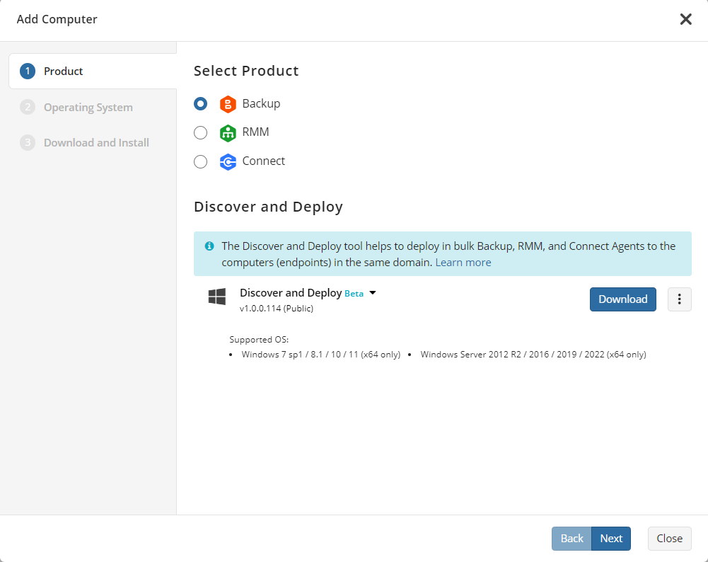This screenshot has width=708, height=562.
Task: Select the RMM radio button
Action: tap(200, 133)
